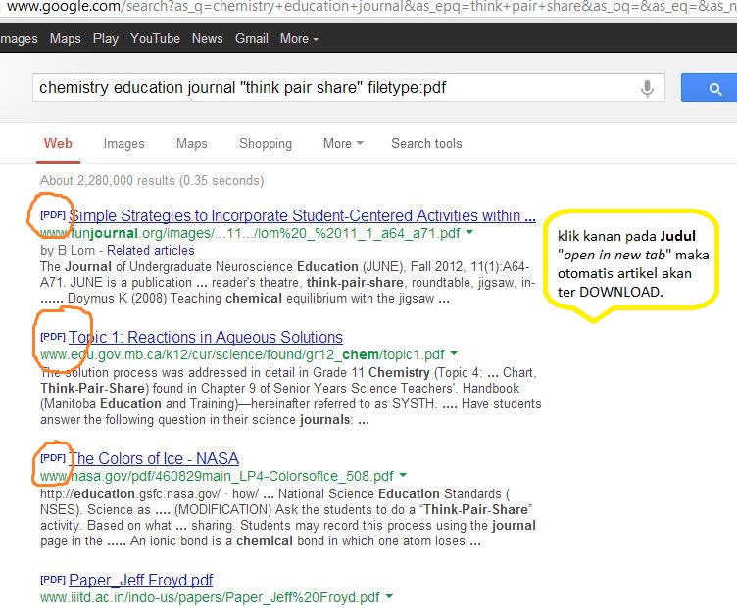Click [PDF] label beside Topic 1 result
The height and width of the screenshot is (608, 737).
[x=53, y=336]
